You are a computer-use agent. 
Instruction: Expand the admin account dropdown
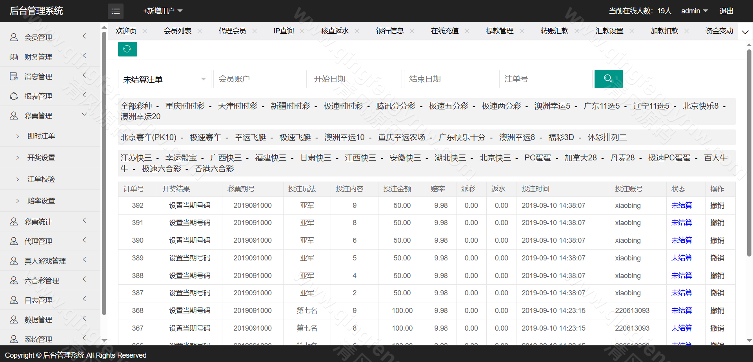pyautogui.click(x=694, y=11)
